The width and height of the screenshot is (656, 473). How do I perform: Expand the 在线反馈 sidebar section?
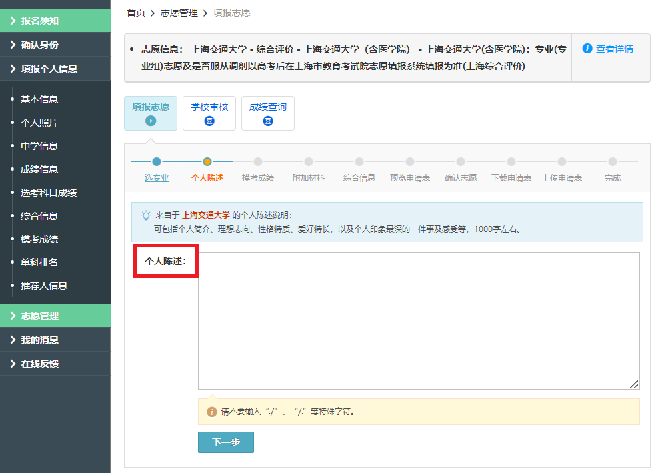pyautogui.click(x=55, y=364)
